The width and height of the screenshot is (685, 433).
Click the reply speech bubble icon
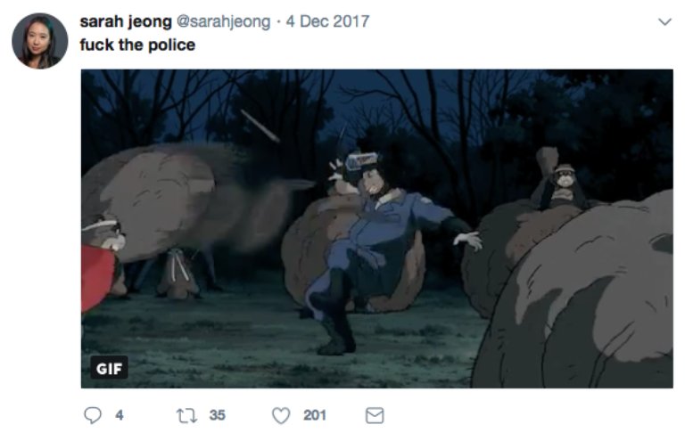pos(91,415)
